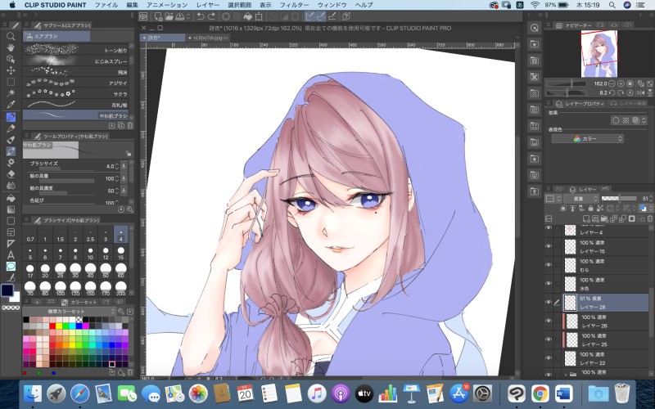Image resolution: width=655 pixels, height=409 pixels.
Task: Select the Text tool
Action: click(x=11, y=255)
